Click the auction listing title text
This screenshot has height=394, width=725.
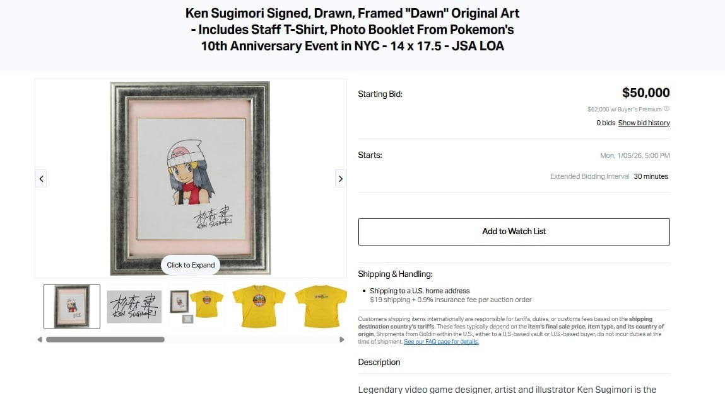352,30
